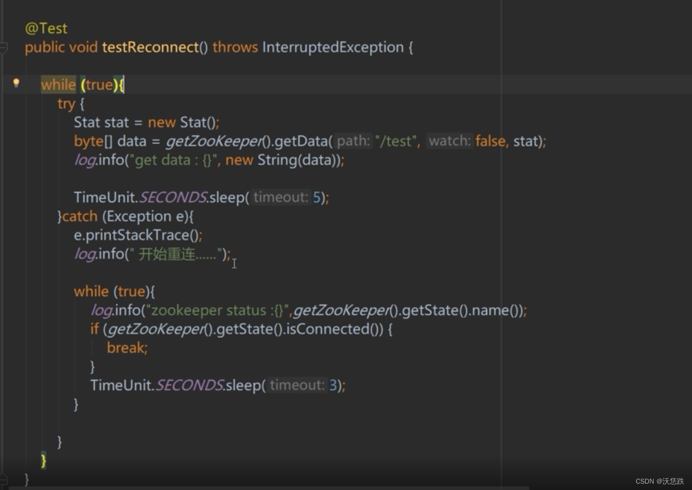Click the "开始重连......" log string
Image resolution: width=692 pixels, height=490 pixels.
176,254
